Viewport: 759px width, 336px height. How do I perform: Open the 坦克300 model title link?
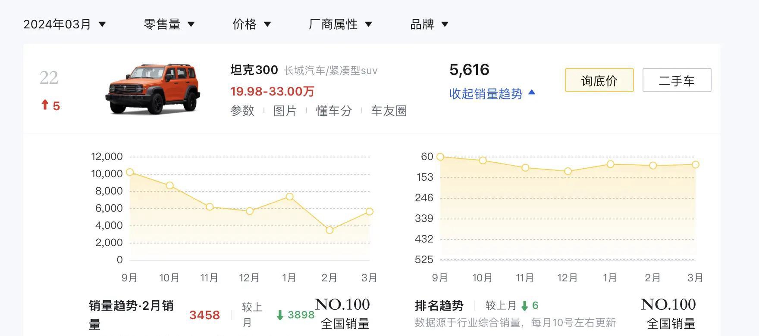tap(254, 70)
